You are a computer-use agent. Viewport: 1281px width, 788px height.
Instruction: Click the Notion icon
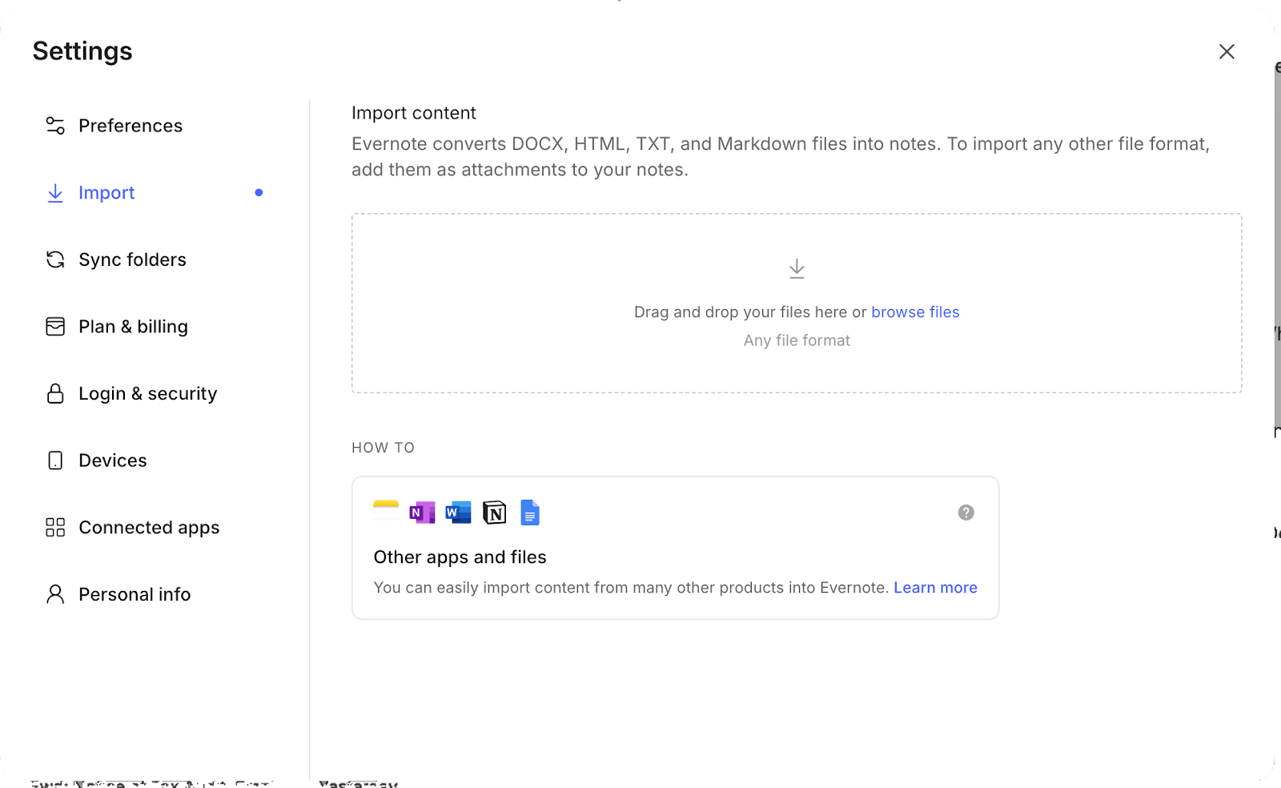click(x=495, y=513)
